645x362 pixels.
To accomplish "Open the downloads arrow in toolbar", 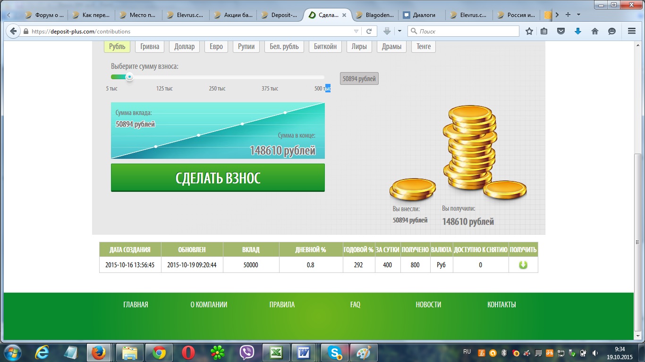I will (577, 31).
